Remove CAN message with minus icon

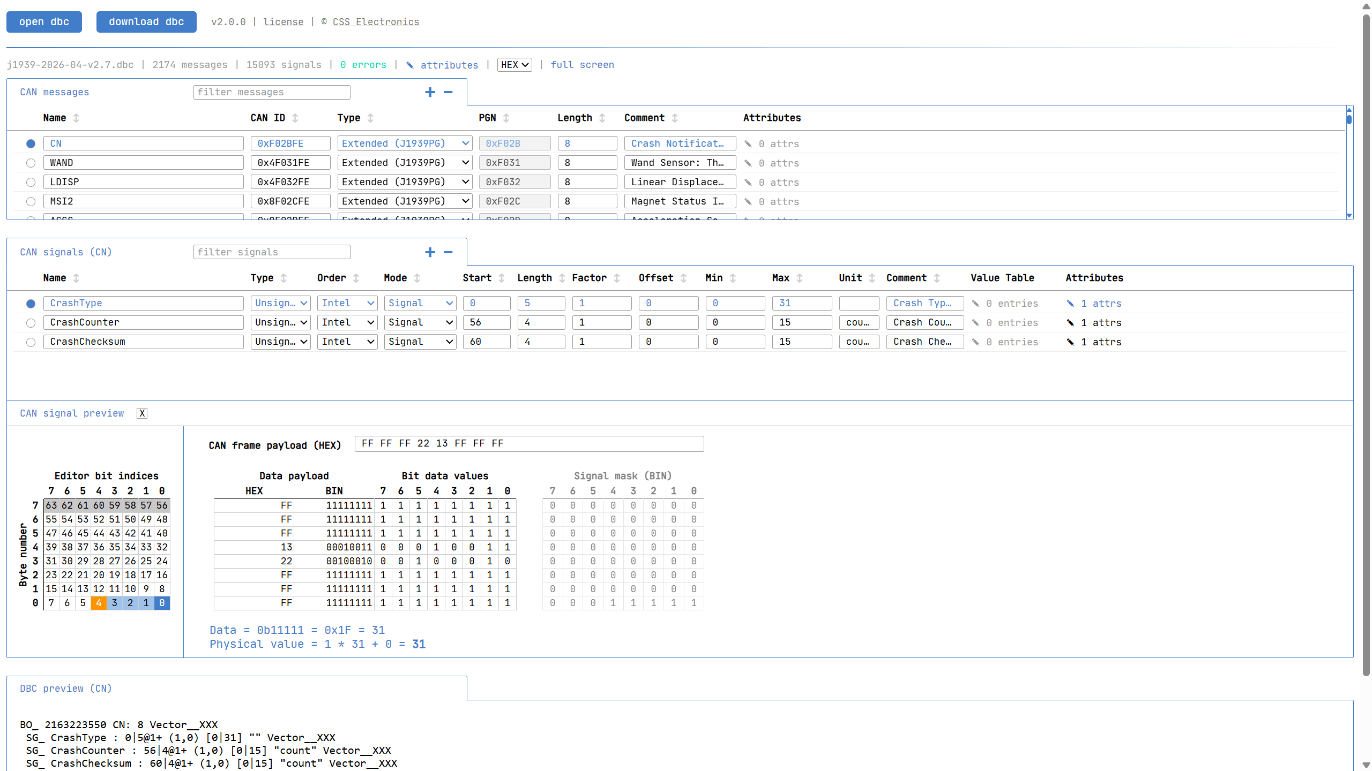(x=449, y=92)
